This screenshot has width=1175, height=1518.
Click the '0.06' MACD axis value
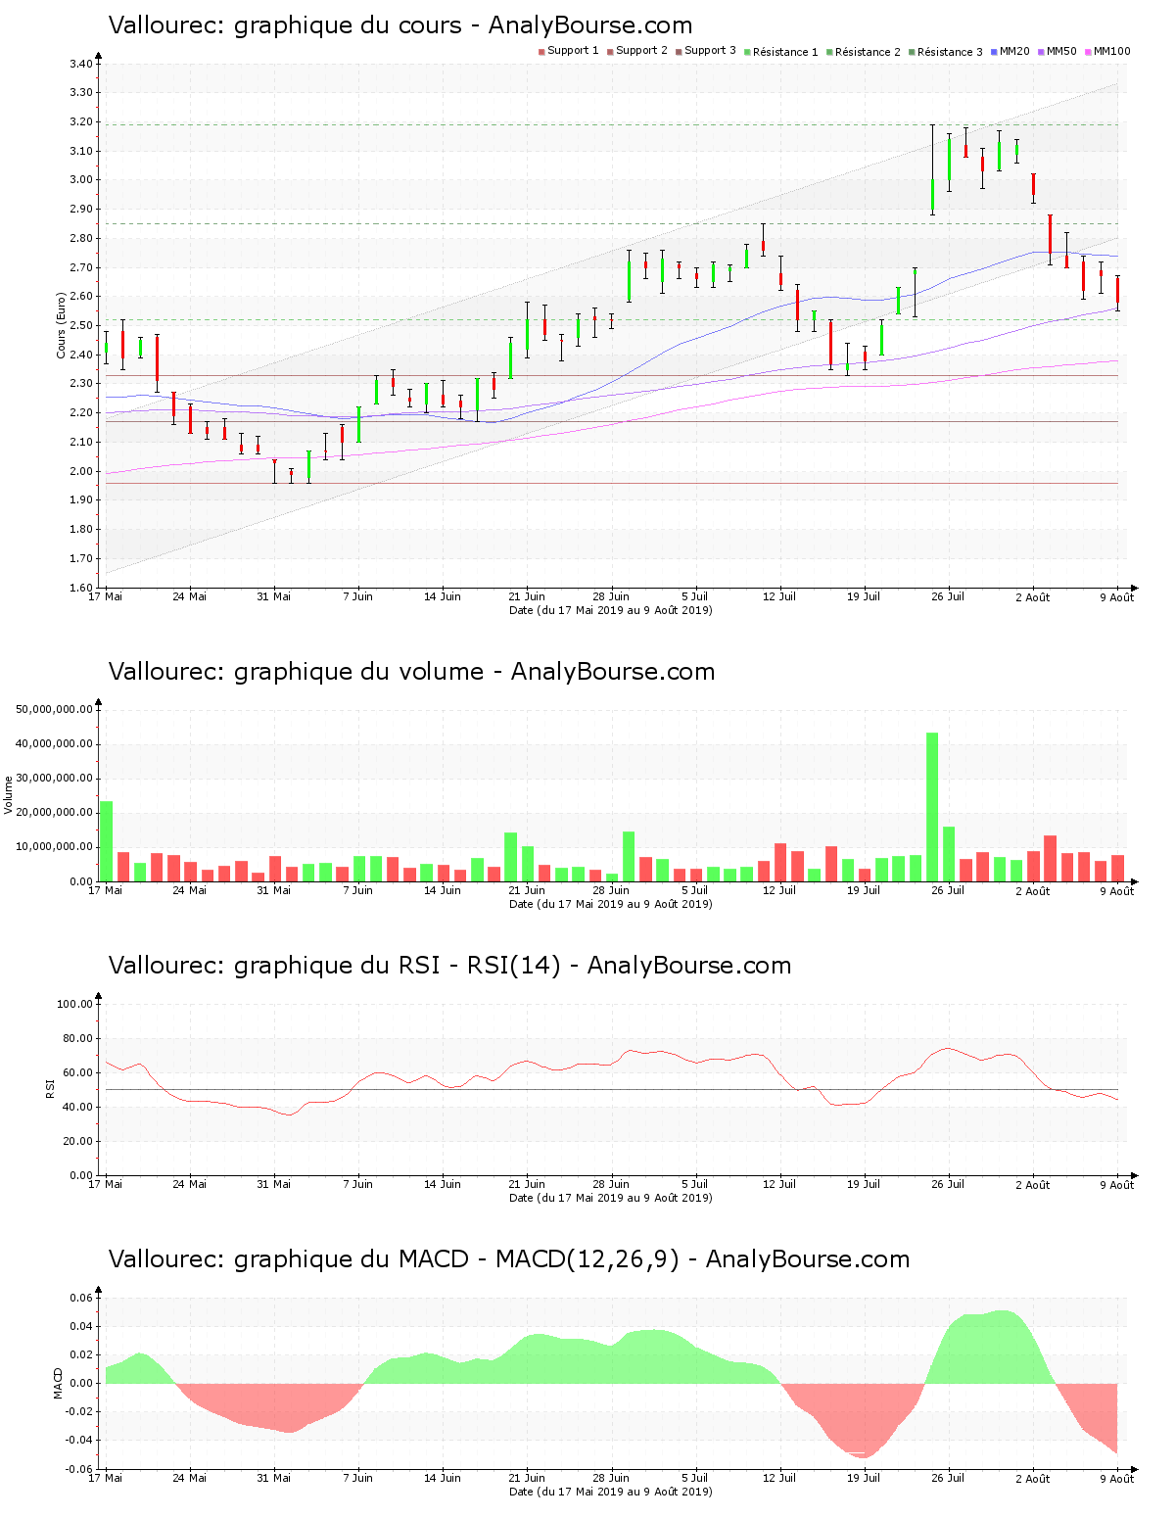82,1298
